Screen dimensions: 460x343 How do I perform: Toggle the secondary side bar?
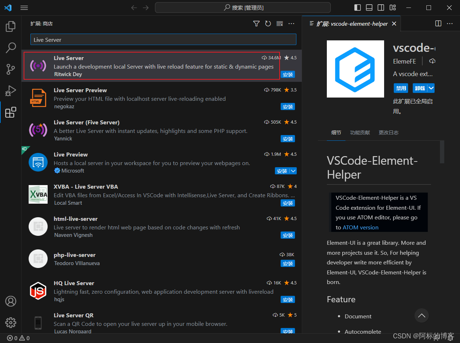click(381, 7)
